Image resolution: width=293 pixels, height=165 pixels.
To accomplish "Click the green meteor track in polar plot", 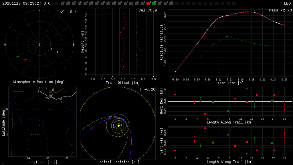I will pos(17,56).
